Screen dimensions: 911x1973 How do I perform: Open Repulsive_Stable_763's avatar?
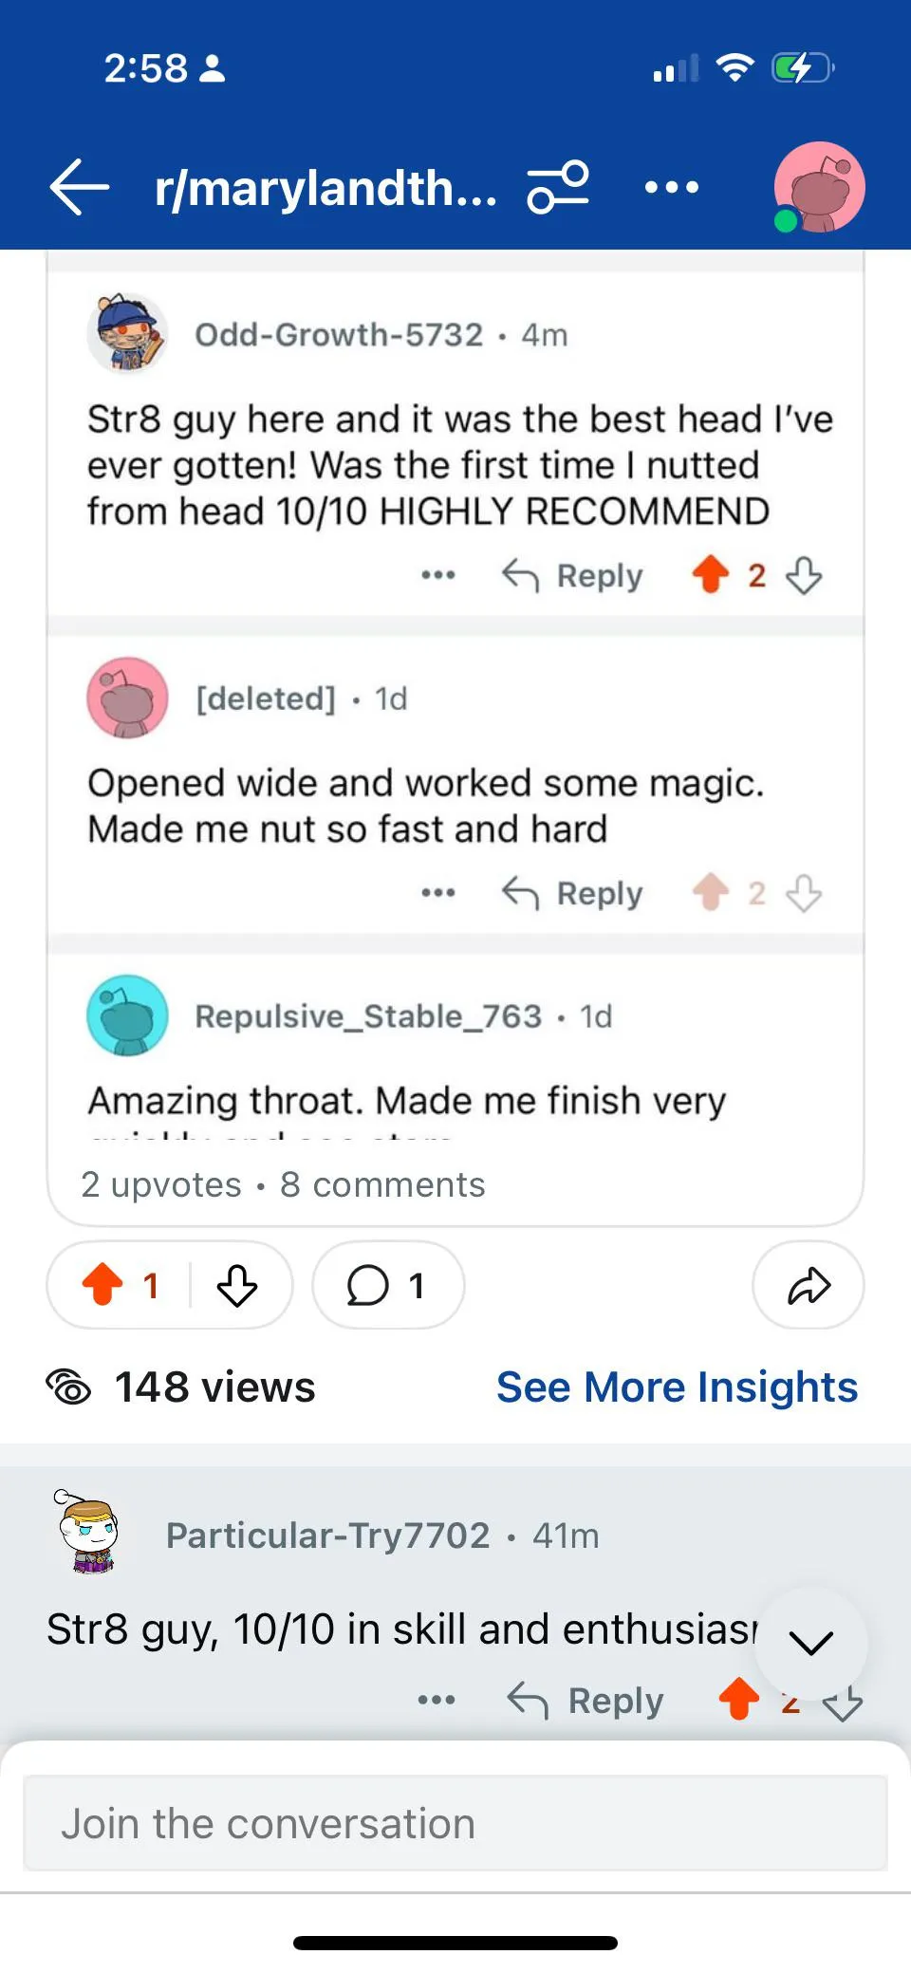(x=127, y=1015)
